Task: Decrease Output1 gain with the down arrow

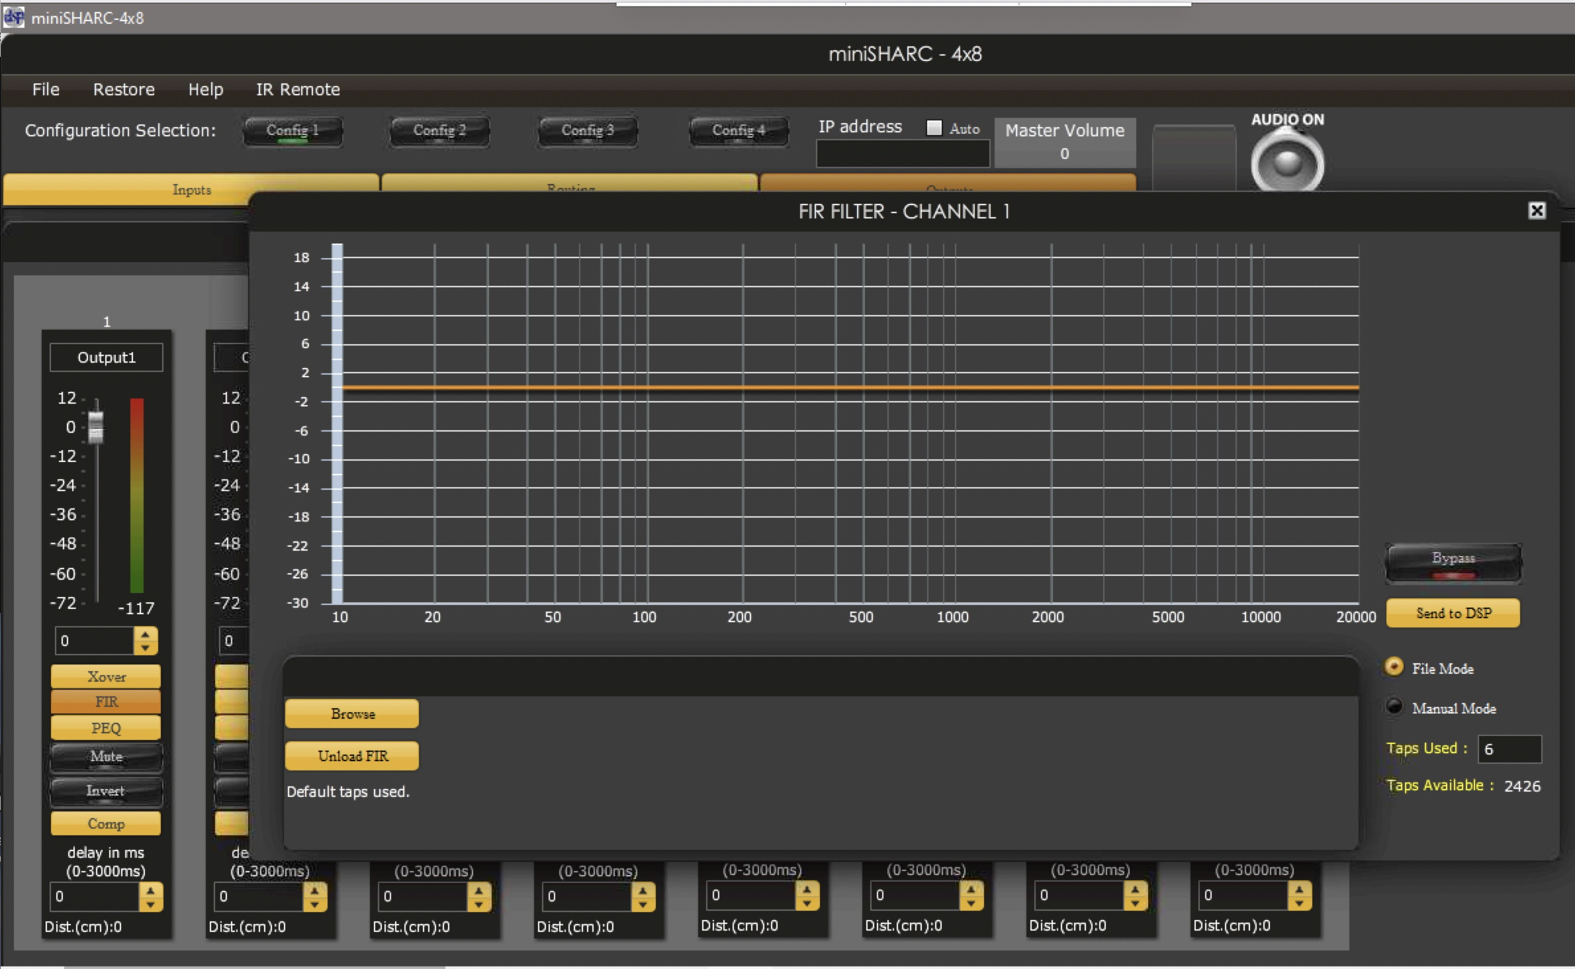Action: [x=146, y=648]
